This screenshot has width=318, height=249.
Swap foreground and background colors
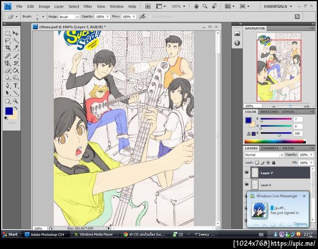click(x=15, y=108)
